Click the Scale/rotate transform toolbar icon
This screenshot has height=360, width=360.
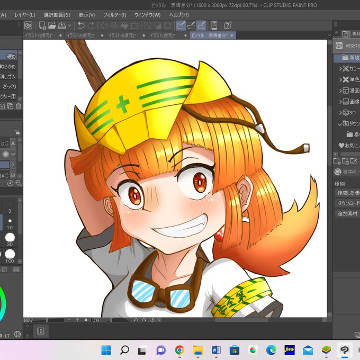tap(134, 25)
